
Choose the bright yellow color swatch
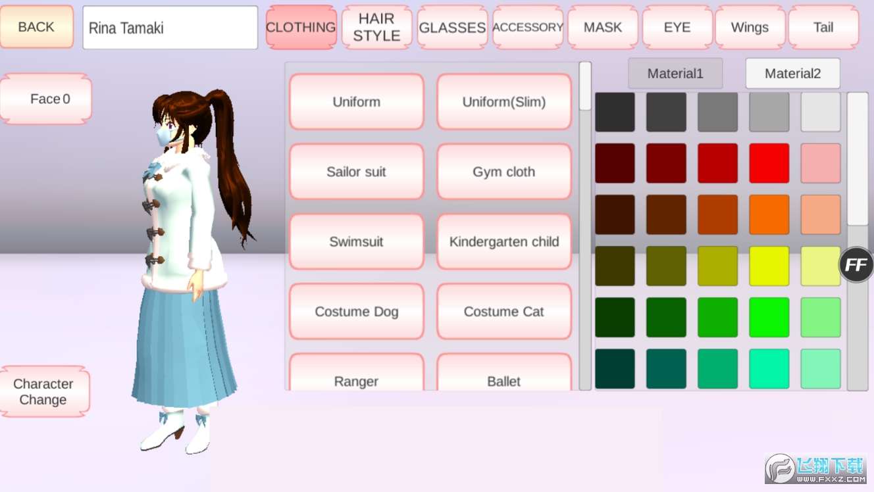tap(769, 266)
